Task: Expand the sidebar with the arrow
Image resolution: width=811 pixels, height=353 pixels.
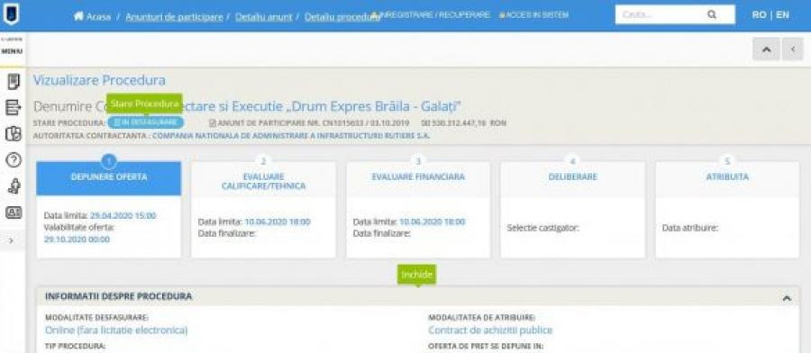Action: tap(12, 240)
